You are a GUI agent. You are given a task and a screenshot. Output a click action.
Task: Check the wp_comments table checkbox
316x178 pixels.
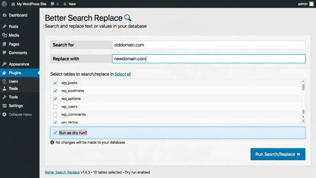(x=55, y=115)
